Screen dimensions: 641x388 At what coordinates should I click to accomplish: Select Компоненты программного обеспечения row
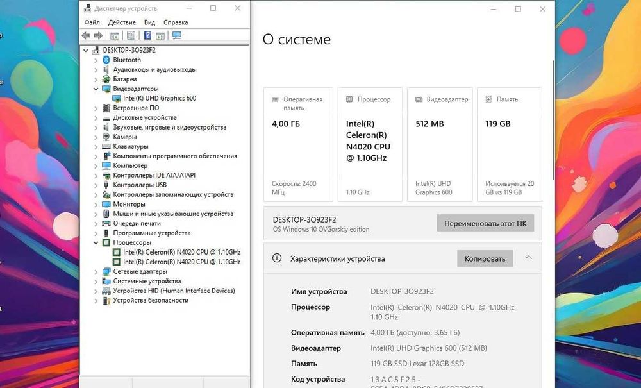(175, 156)
